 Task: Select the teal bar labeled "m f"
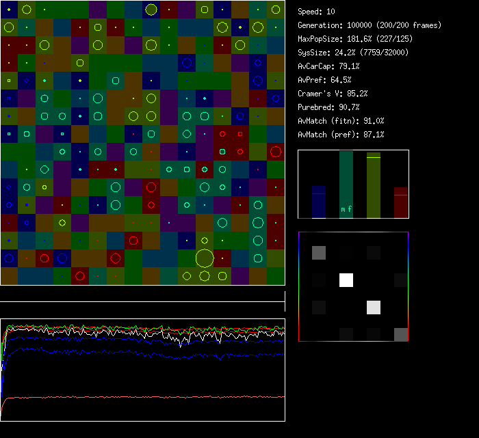coord(346,184)
